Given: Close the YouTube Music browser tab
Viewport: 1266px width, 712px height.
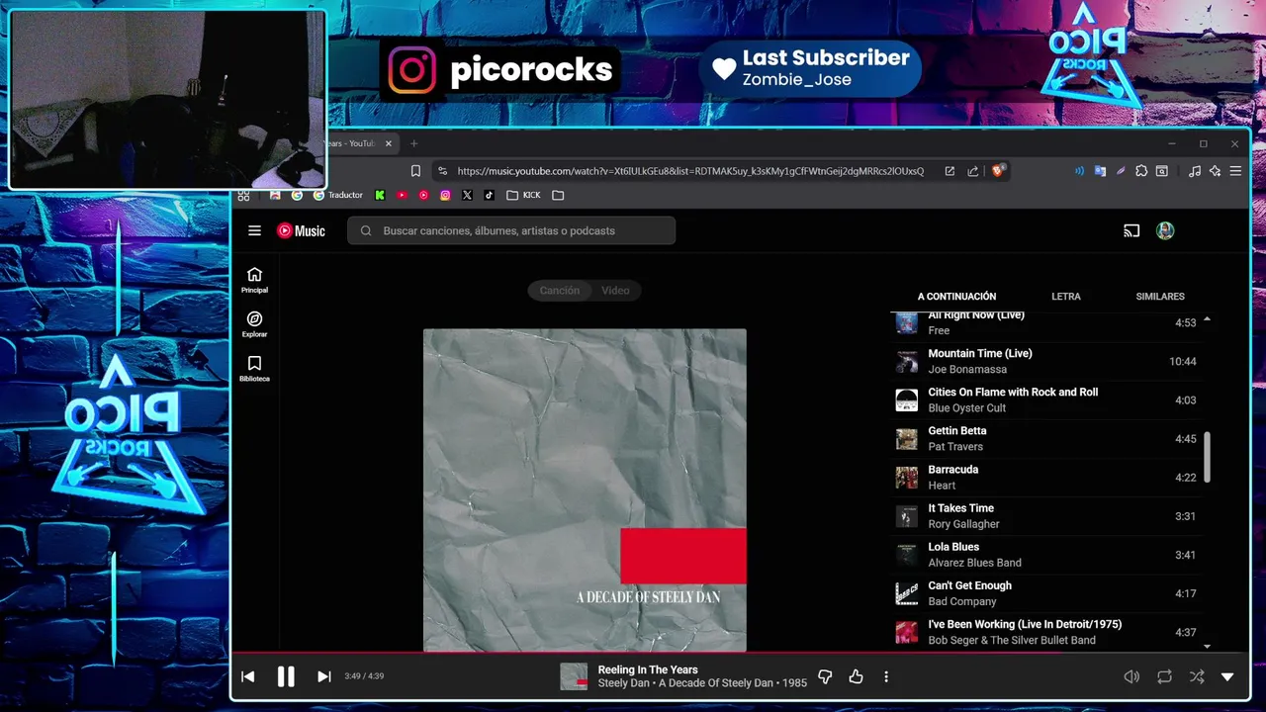Looking at the screenshot, I should 389,143.
